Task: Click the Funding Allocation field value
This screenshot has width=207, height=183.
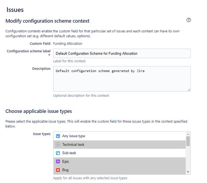Action: [x=67, y=43]
